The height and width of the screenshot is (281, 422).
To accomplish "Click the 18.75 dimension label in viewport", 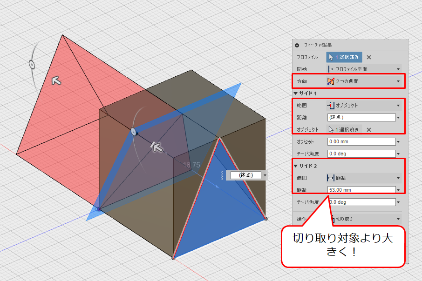I will 191,165.
